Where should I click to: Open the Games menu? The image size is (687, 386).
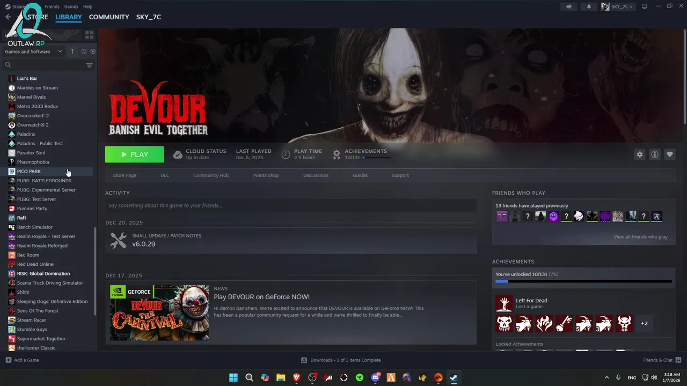coord(71,6)
